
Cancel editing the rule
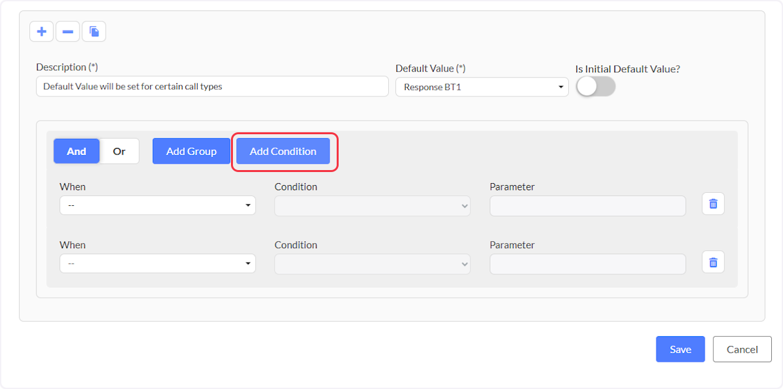[x=743, y=349]
